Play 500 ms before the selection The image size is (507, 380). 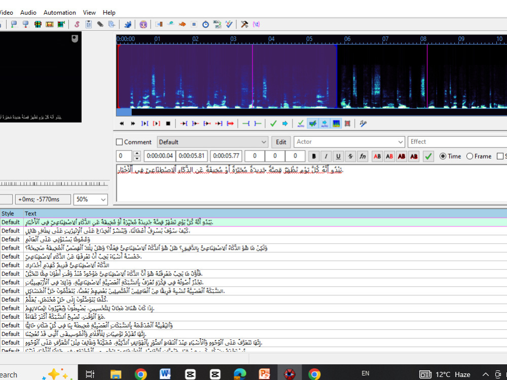click(184, 124)
